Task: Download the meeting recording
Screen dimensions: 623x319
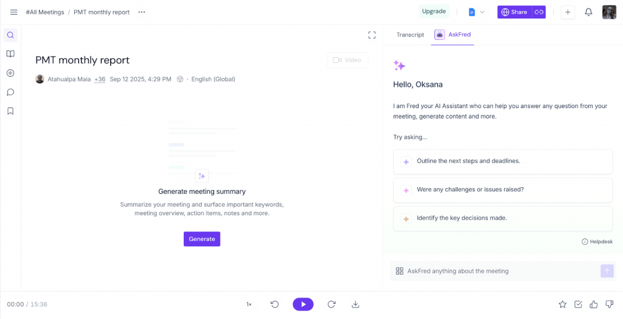Action: pyautogui.click(x=356, y=304)
